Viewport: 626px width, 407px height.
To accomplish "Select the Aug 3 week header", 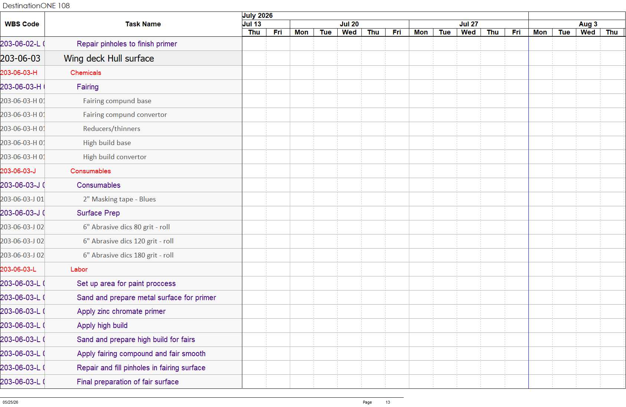I will pyautogui.click(x=588, y=24).
